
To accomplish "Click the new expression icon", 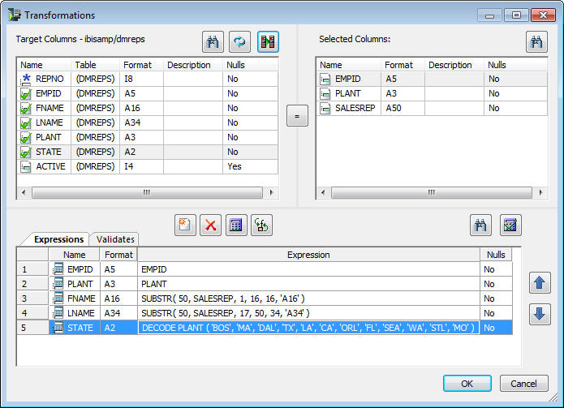I will coord(185,225).
